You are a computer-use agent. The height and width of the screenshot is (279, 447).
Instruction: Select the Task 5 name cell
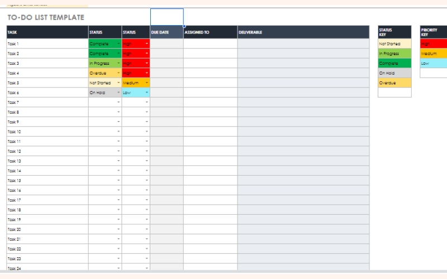[x=47, y=83]
